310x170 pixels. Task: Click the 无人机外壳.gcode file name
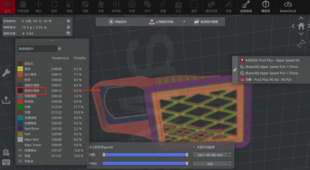(x=101, y=147)
